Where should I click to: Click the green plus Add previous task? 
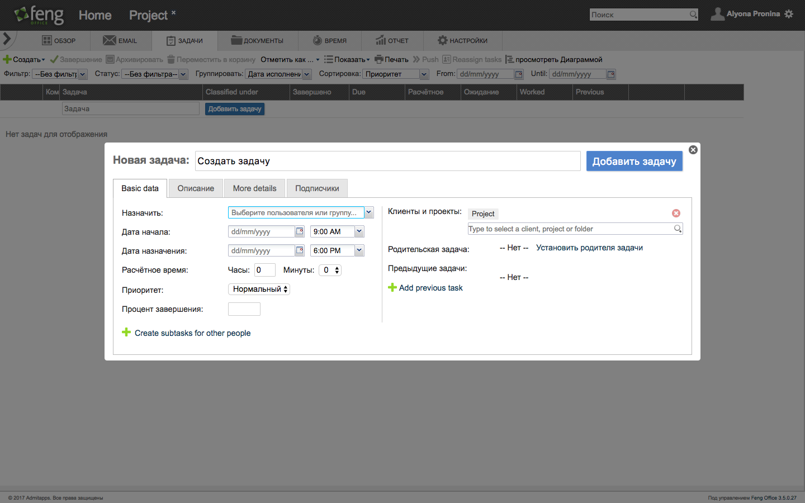click(392, 288)
